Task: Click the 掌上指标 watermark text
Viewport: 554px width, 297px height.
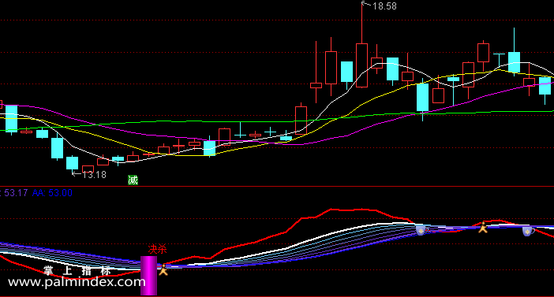Action: 77,271
